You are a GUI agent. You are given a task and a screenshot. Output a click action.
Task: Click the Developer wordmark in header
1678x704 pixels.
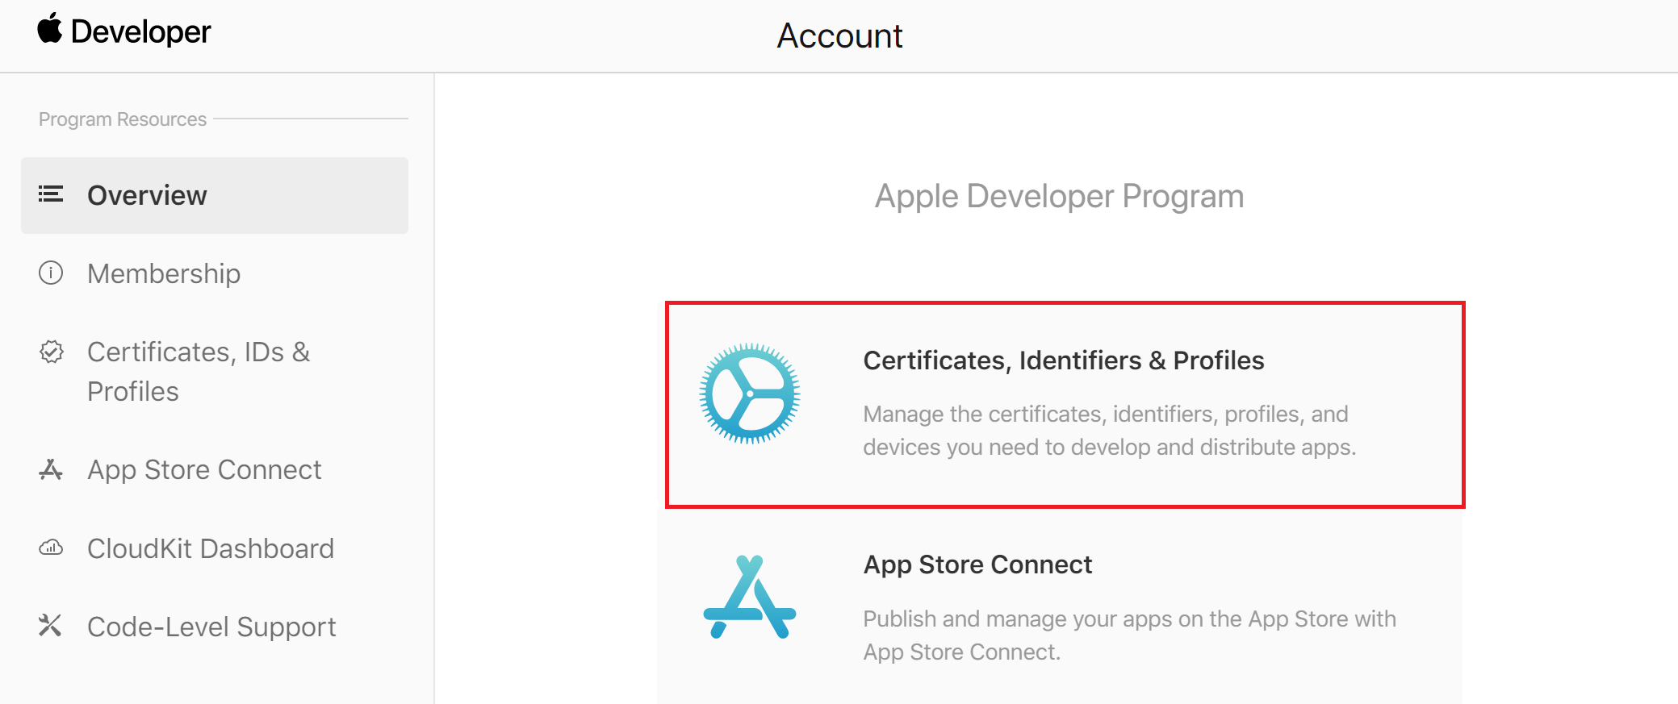point(140,31)
